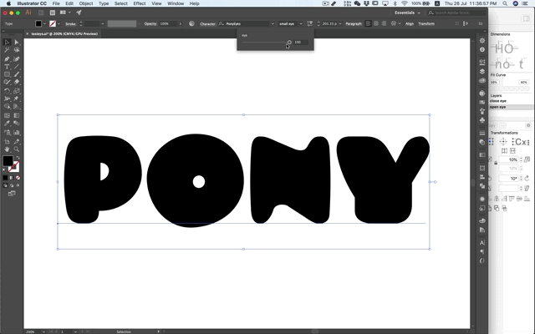The image size is (535, 334).
Task: Select the Hand tool
Action: click(7, 149)
